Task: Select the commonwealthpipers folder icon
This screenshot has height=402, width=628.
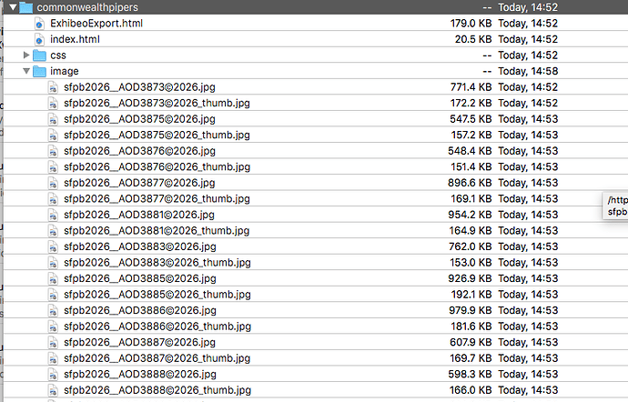Action: [26, 7]
